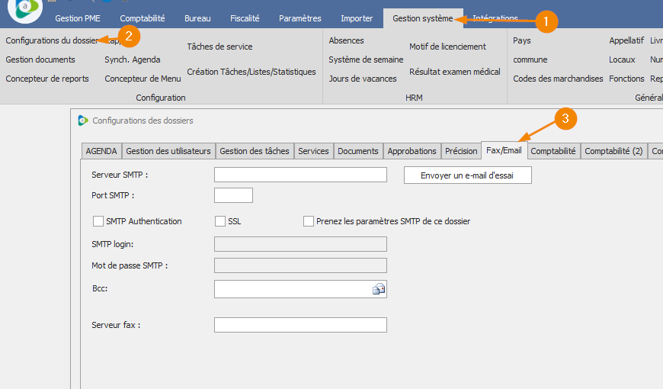663x389 pixels.
Task: Open Fonctions in ribbon
Action: coord(626,79)
